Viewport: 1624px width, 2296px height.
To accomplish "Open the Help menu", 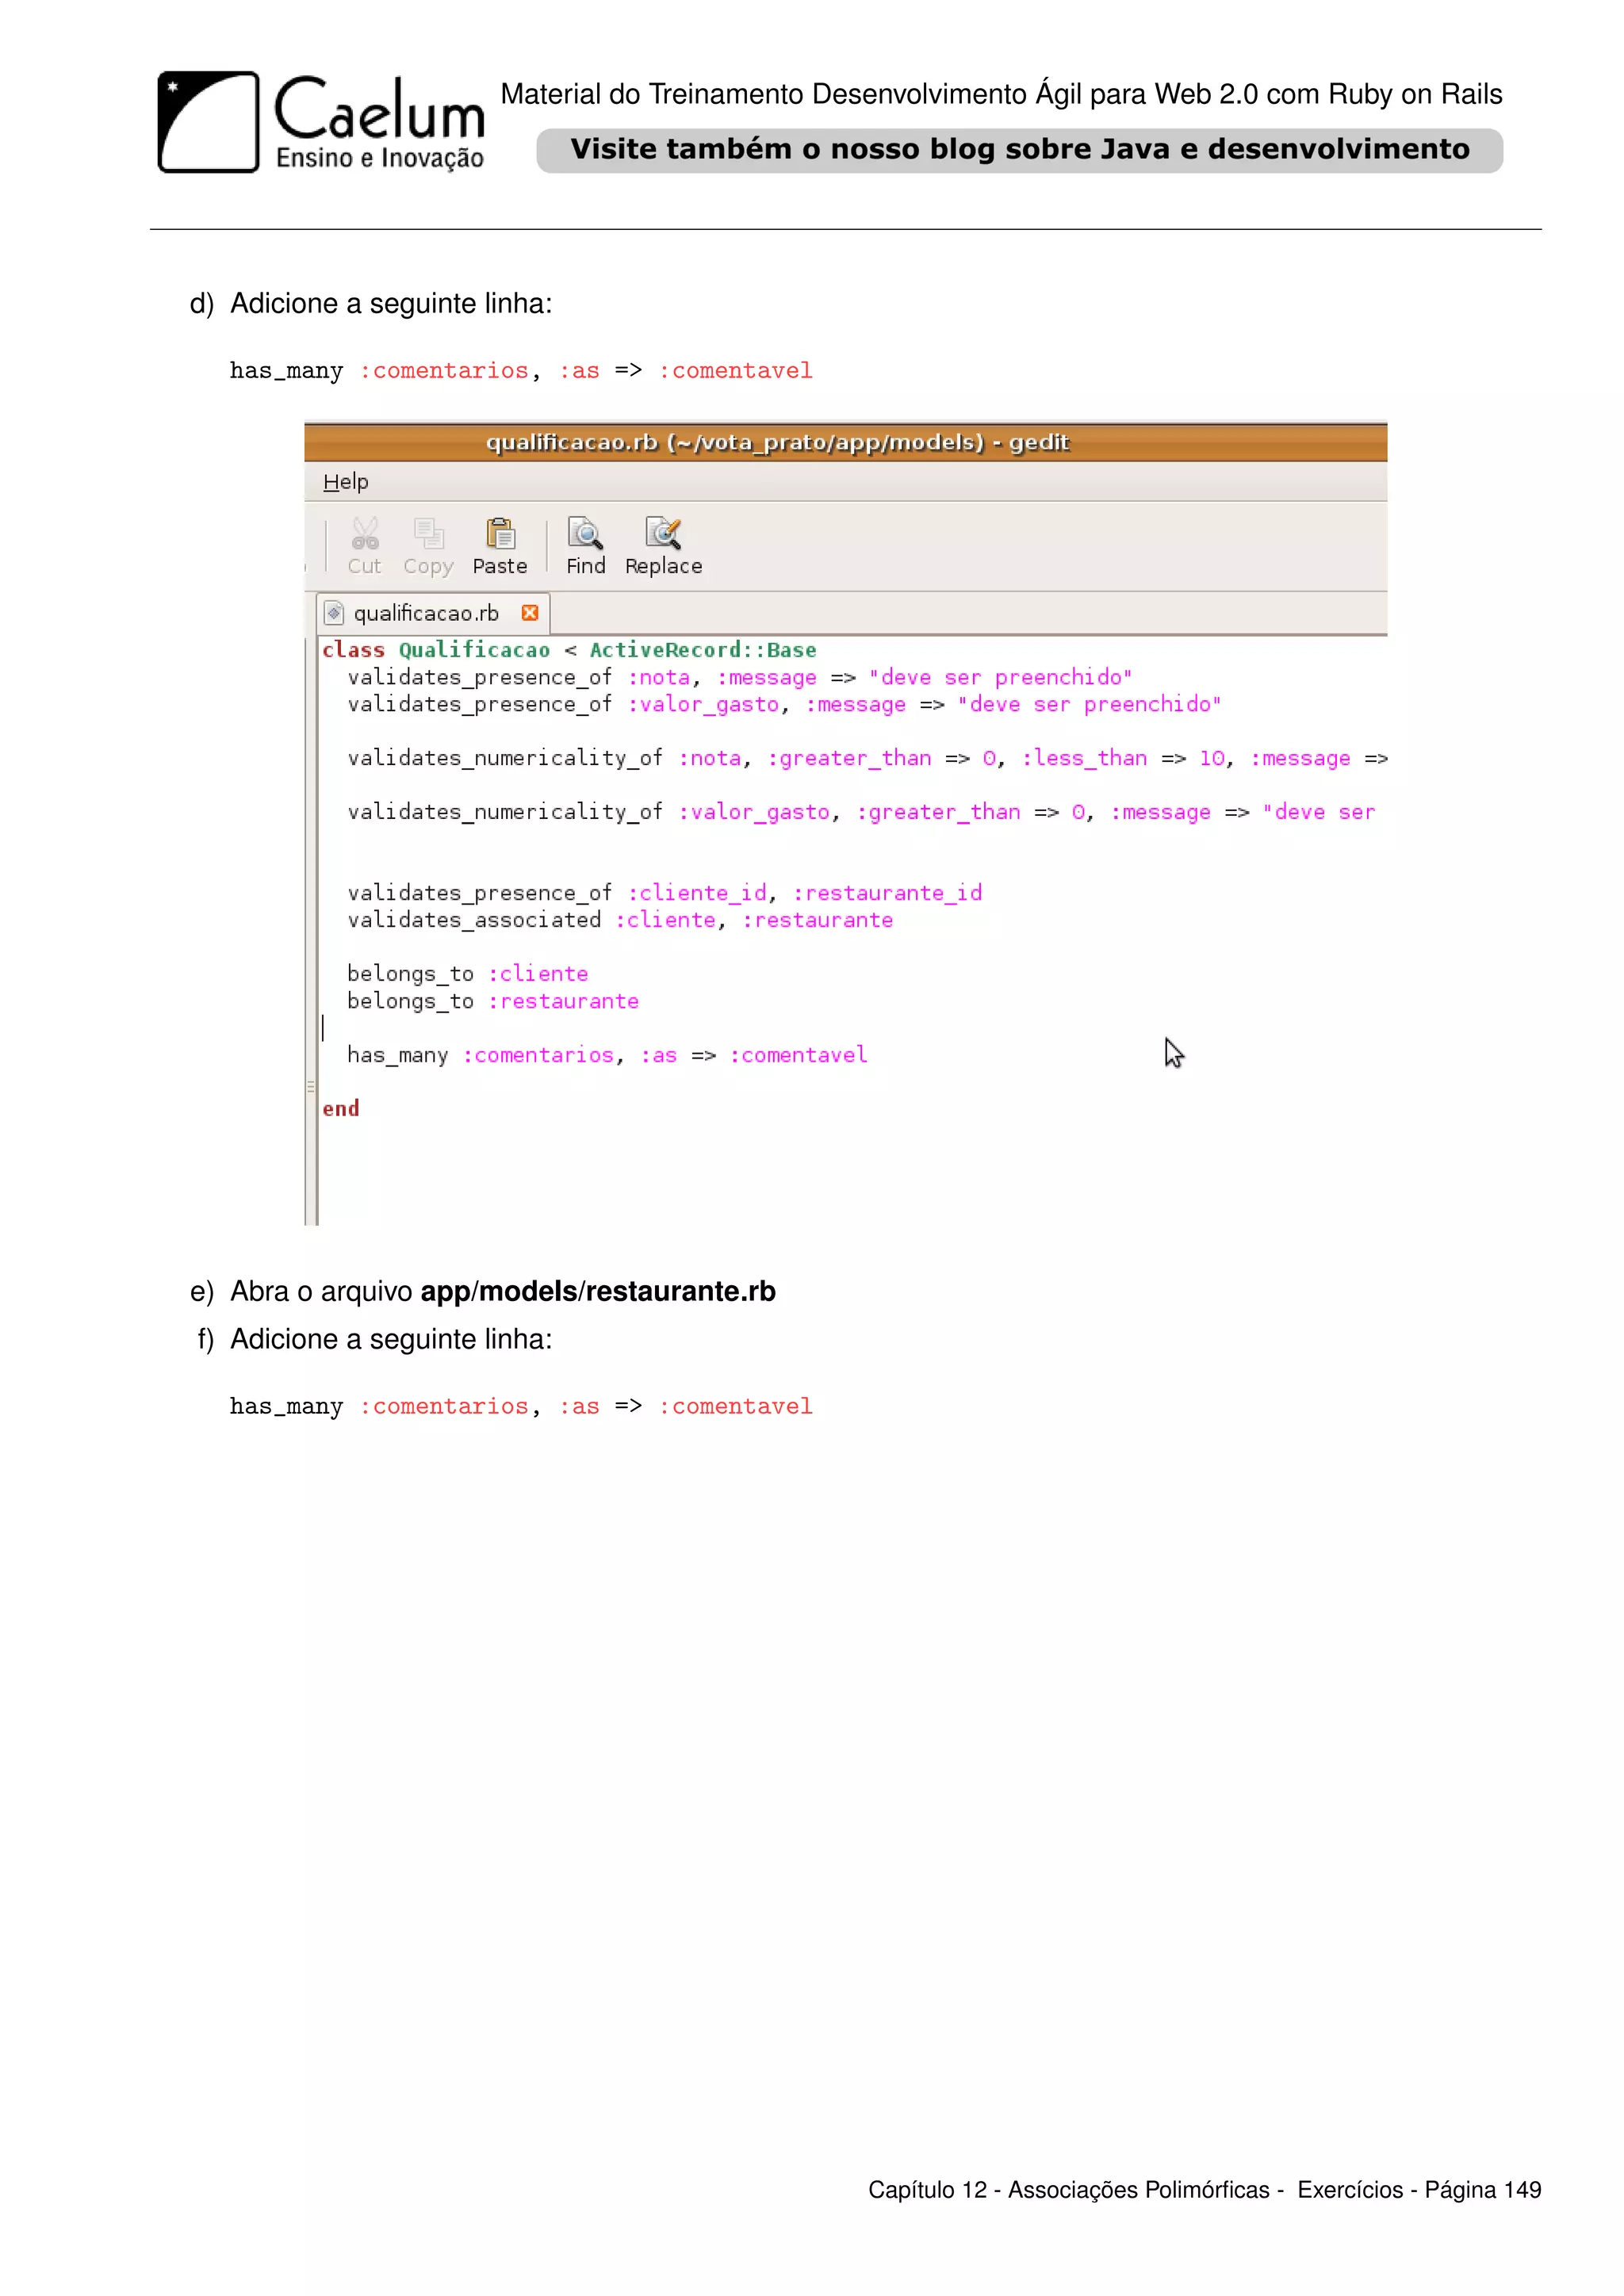I will (346, 482).
